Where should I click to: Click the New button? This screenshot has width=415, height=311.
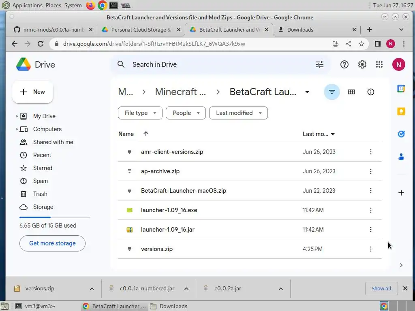click(x=32, y=92)
